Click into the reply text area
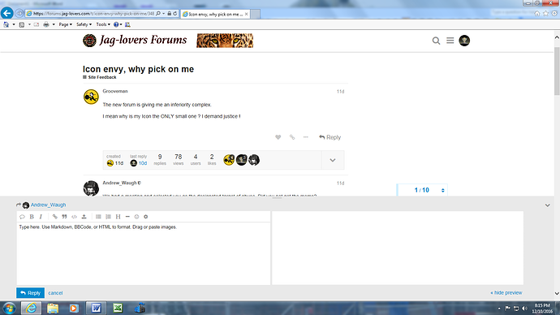The image size is (560, 315). click(x=143, y=253)
